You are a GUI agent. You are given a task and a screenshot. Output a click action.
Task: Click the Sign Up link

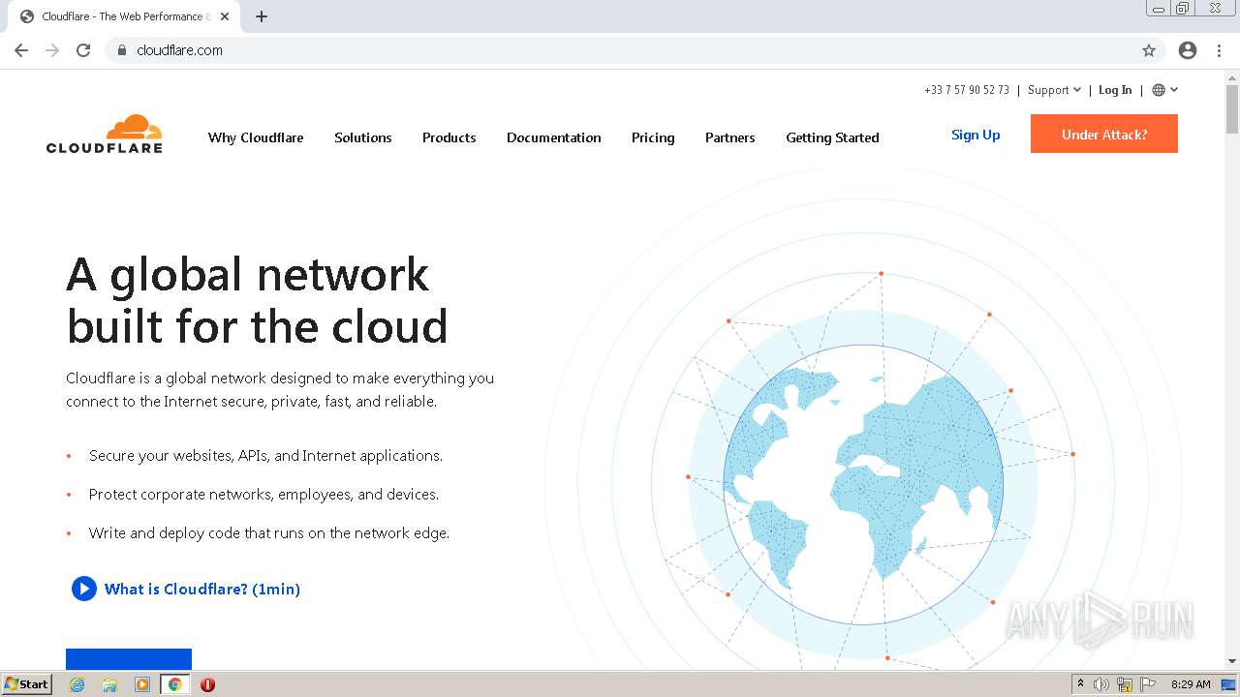coord(976,135)
